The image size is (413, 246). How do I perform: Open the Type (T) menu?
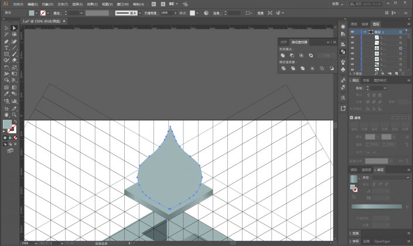pyautogui.click(x=63, y=4)
